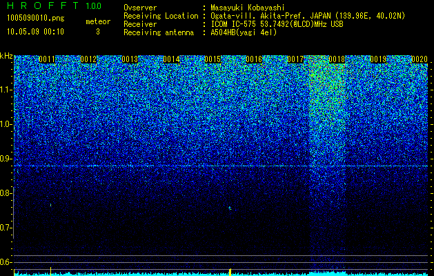The height and width of the screenshot is (276, 434).
Task: Click the 0.6 kHz axis label
Action: point(6,262)
